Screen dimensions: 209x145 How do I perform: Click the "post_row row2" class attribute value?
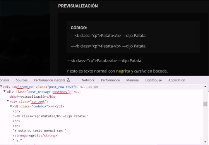61,87
